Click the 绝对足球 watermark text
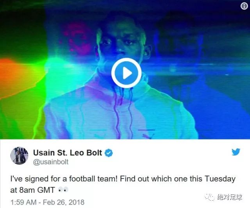This screenshot has width=250, height=208. (x=230, y=197)
